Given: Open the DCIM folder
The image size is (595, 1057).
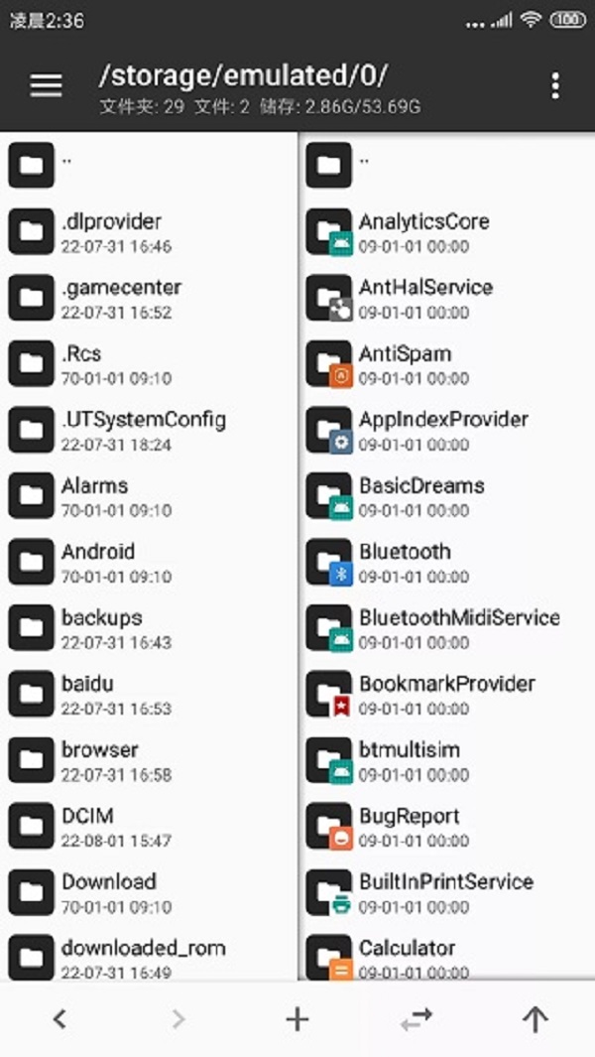Looking at the screenshot, I should (149, 827).
